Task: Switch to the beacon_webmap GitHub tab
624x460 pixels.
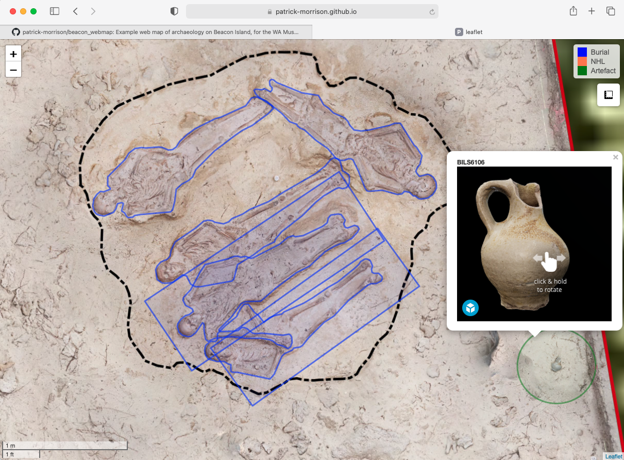Action: 156,32
